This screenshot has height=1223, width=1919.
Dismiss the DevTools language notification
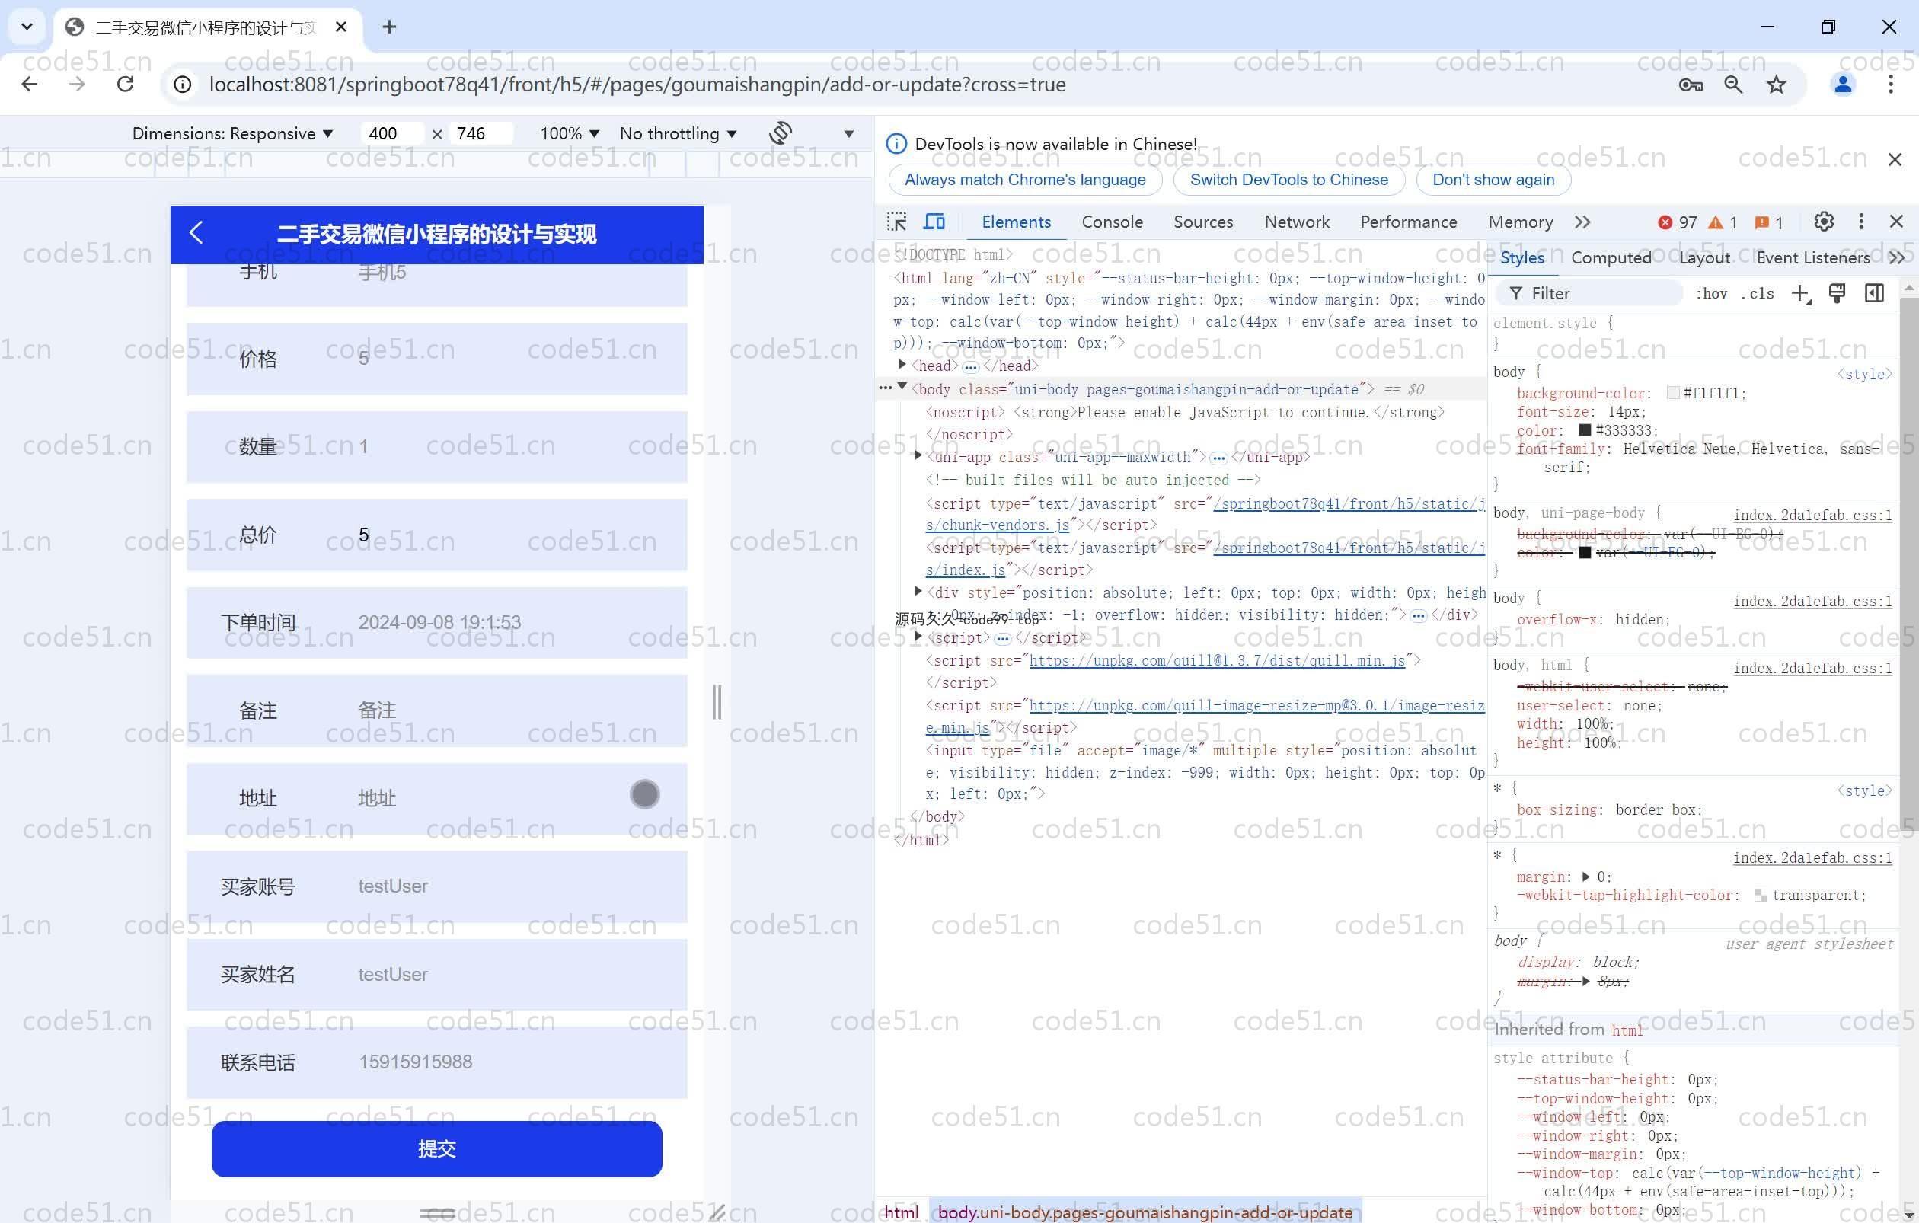pos(1895,159)
